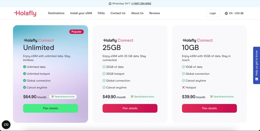This screenshot has height=131, width=260.
Task: Open the Destinations menu
Action: pyautogui.click(x=56, y=13)
